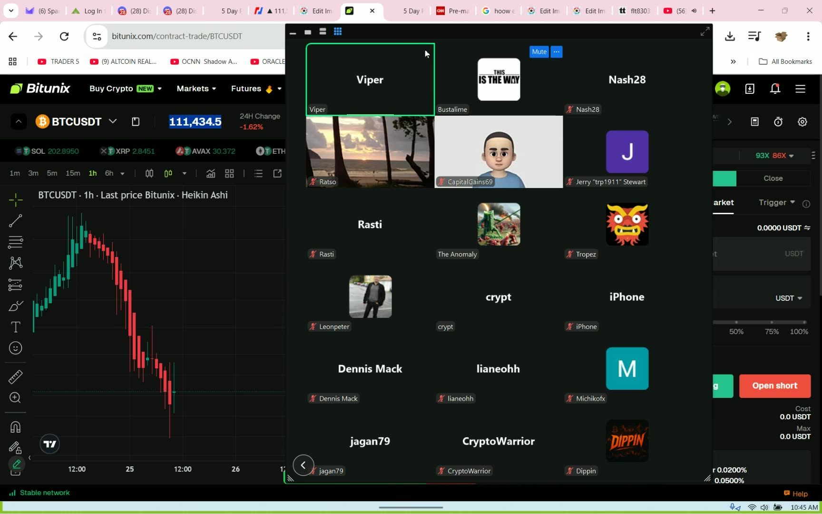The width and height of the screenshot is (822, 514).
Task: Expand the BTCUSDT pair selector dropdown
Action: 113,121
